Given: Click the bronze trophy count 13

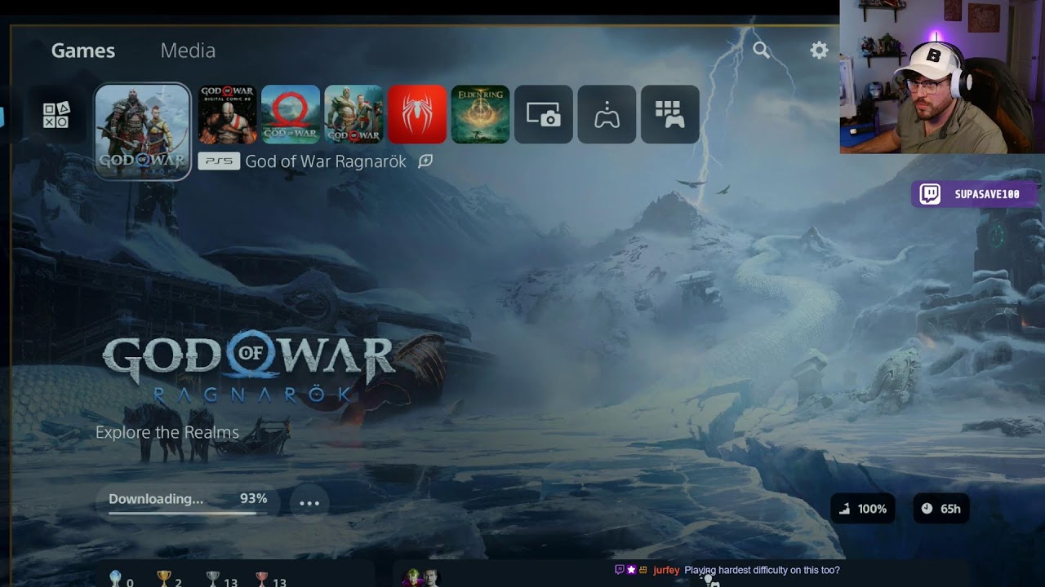Looking at the screenshot, I should [x=270, y=580].
